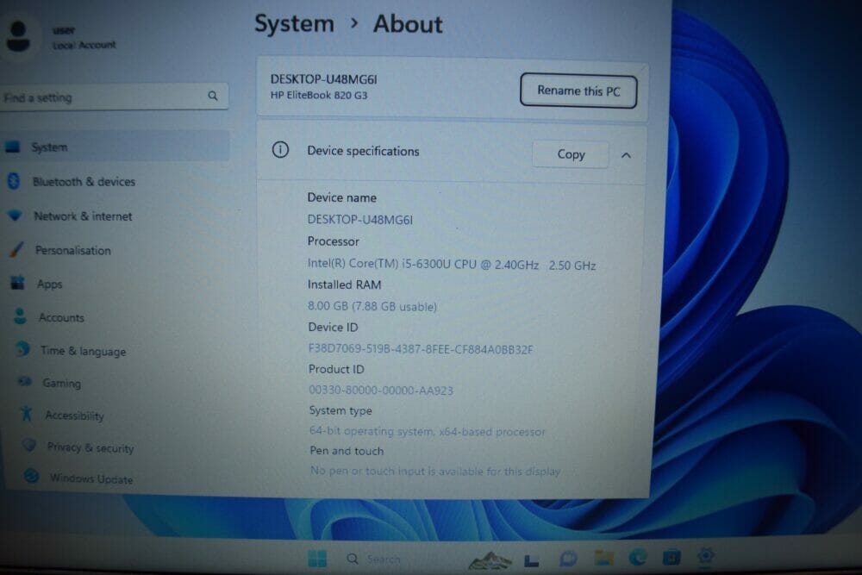Viewport: 862px width, 575px height.
Task: Select device name value DESKTOP-U48MG6I in specifications
Action: pos(360,219)
